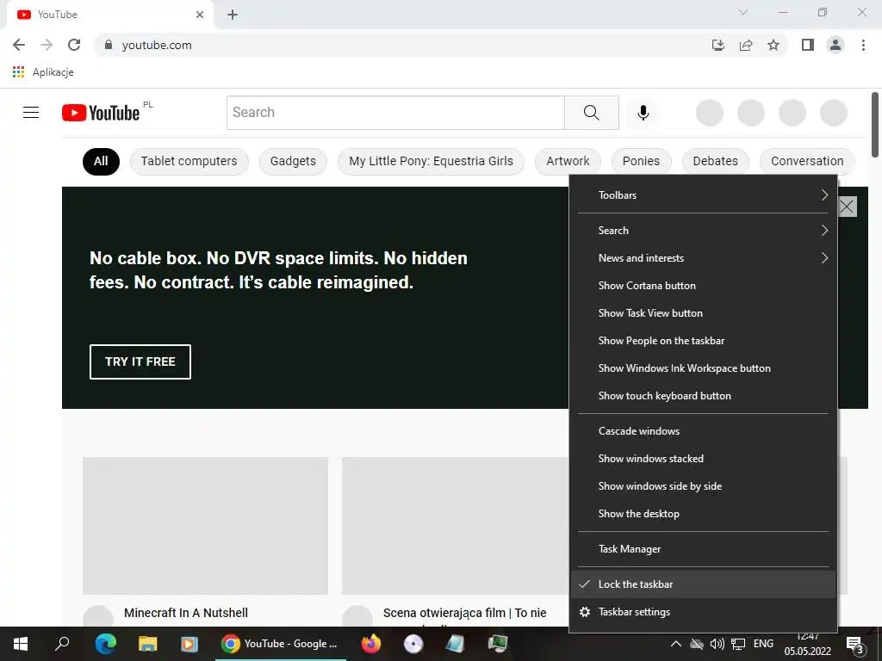Open the notification center icon

click(x=855, y=644)
